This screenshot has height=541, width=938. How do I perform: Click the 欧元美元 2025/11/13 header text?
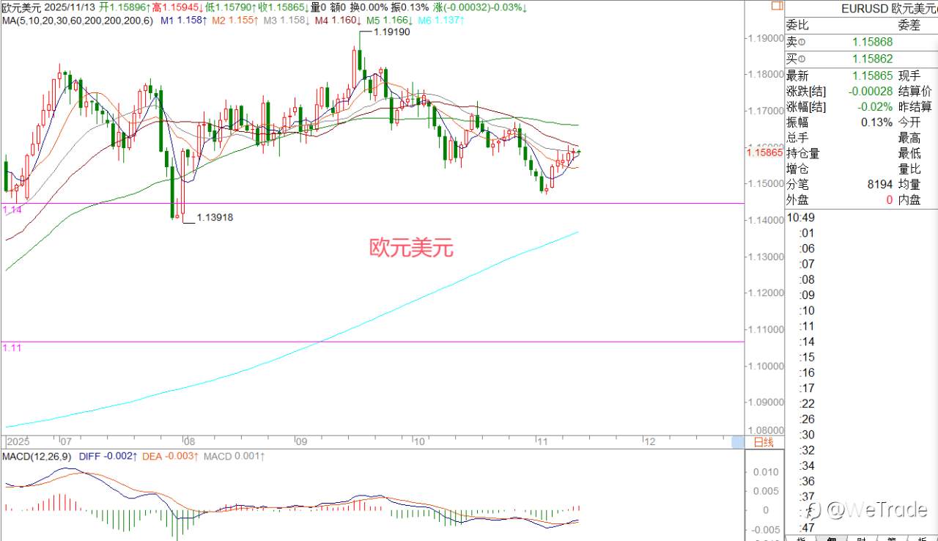click(48, 7)
